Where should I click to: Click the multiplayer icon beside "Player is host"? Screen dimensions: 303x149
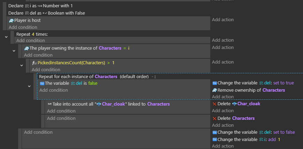(11, 20)
